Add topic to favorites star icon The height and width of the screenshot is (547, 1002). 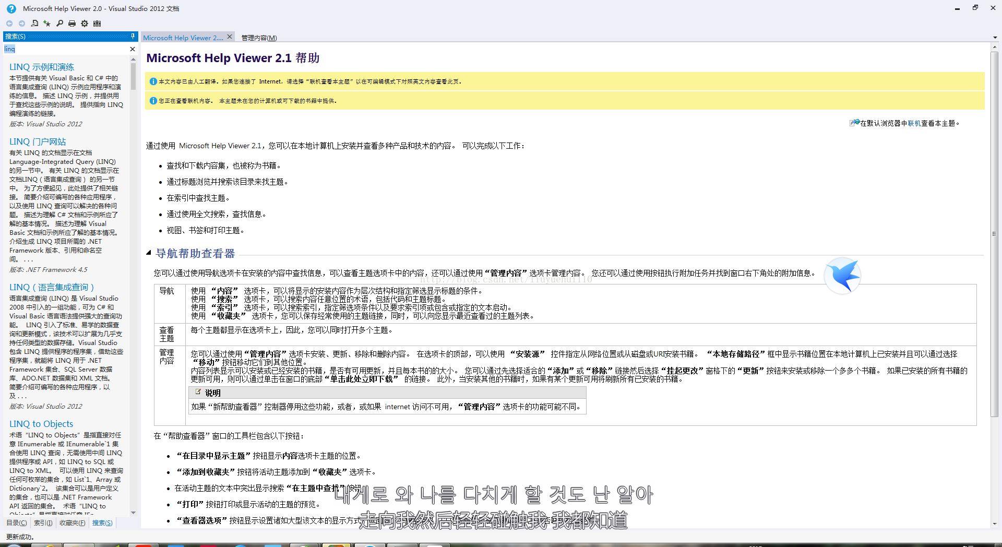click(47, 23)
